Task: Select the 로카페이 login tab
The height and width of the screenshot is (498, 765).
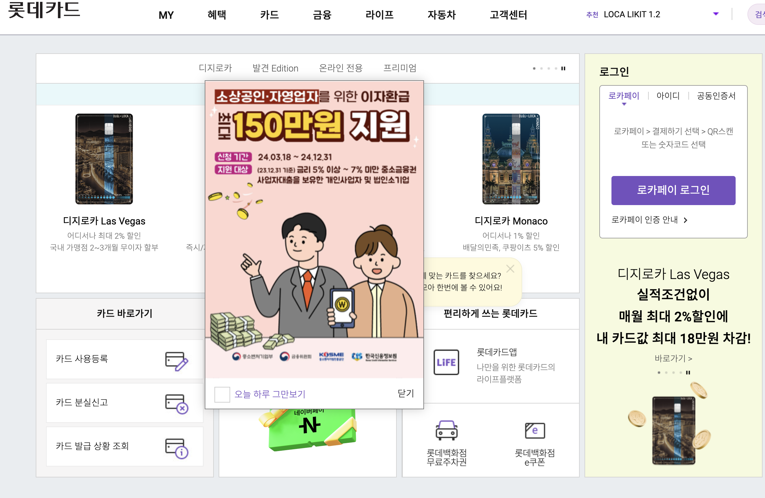Action: coord(624,95)
